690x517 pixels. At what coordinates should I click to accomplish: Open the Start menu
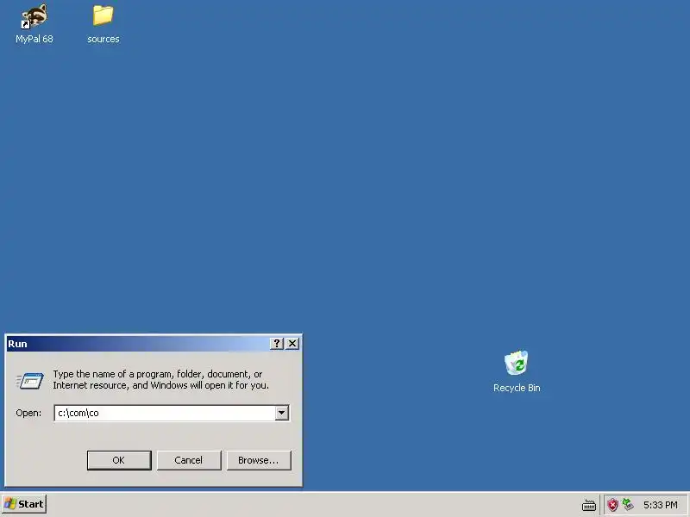[x=24, y=504]
